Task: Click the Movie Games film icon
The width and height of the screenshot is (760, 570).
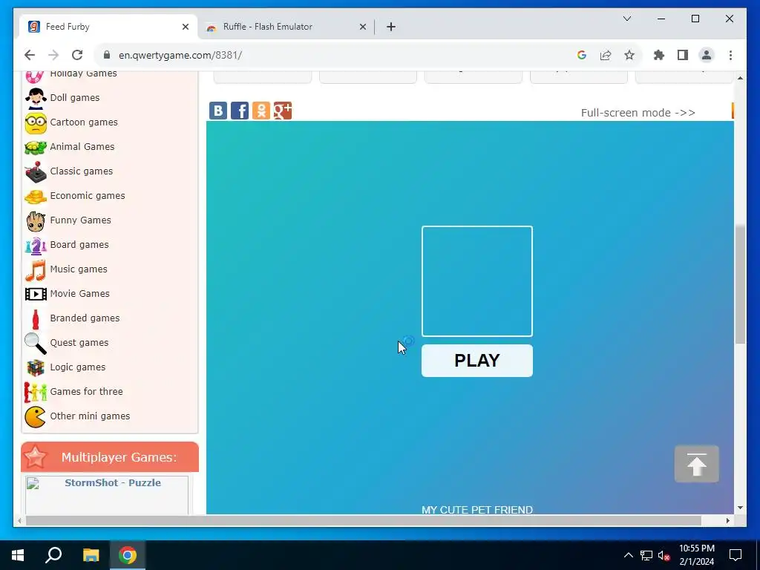Action: [x=36, y=294]
